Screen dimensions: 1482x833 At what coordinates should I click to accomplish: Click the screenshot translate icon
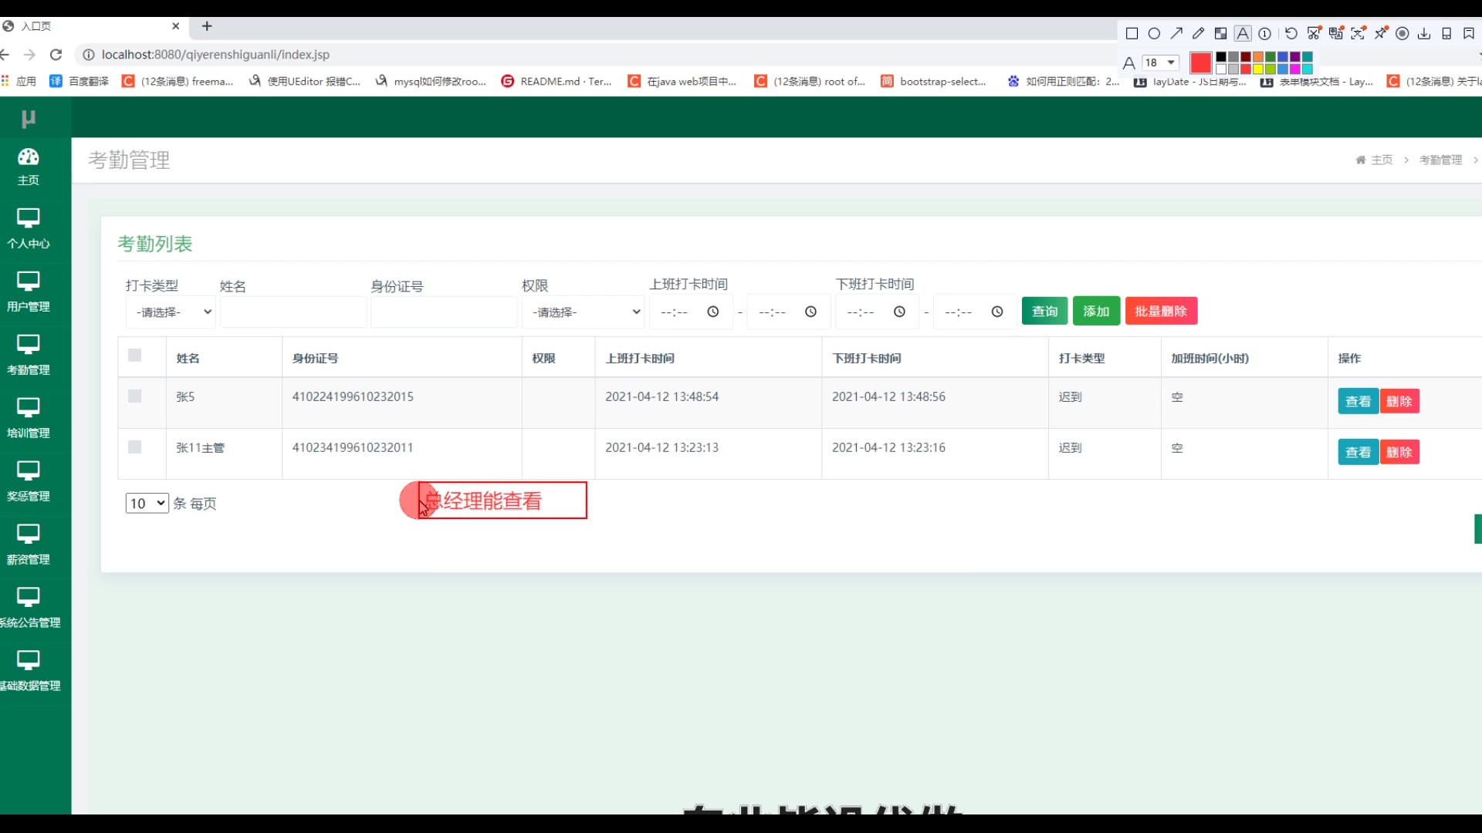1336,33
